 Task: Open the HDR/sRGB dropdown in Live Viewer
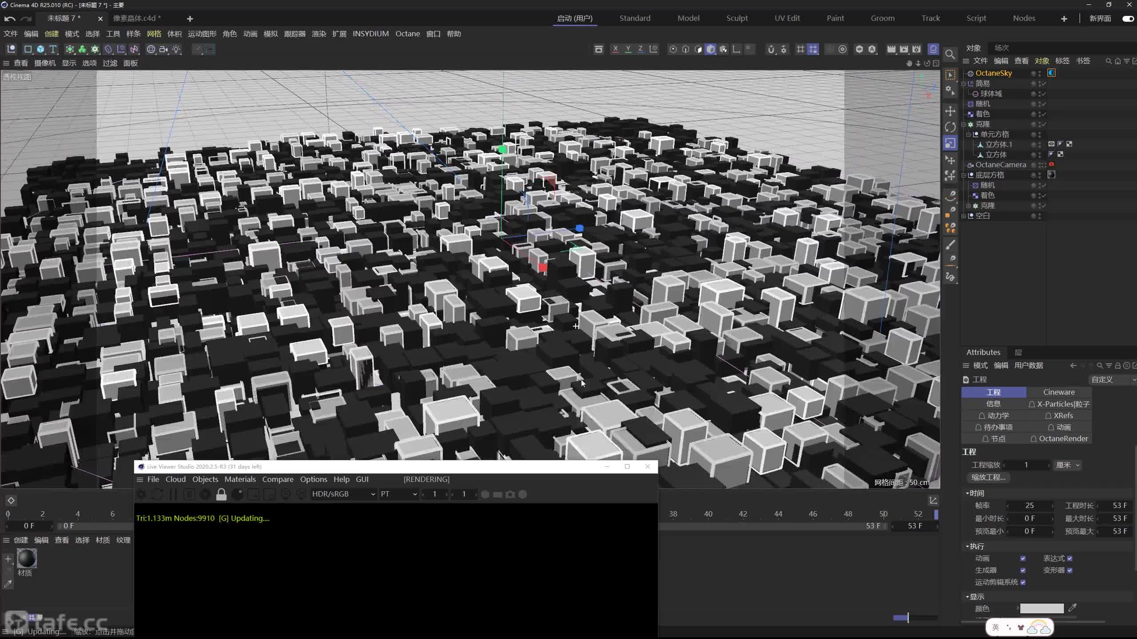coord(343,494)
